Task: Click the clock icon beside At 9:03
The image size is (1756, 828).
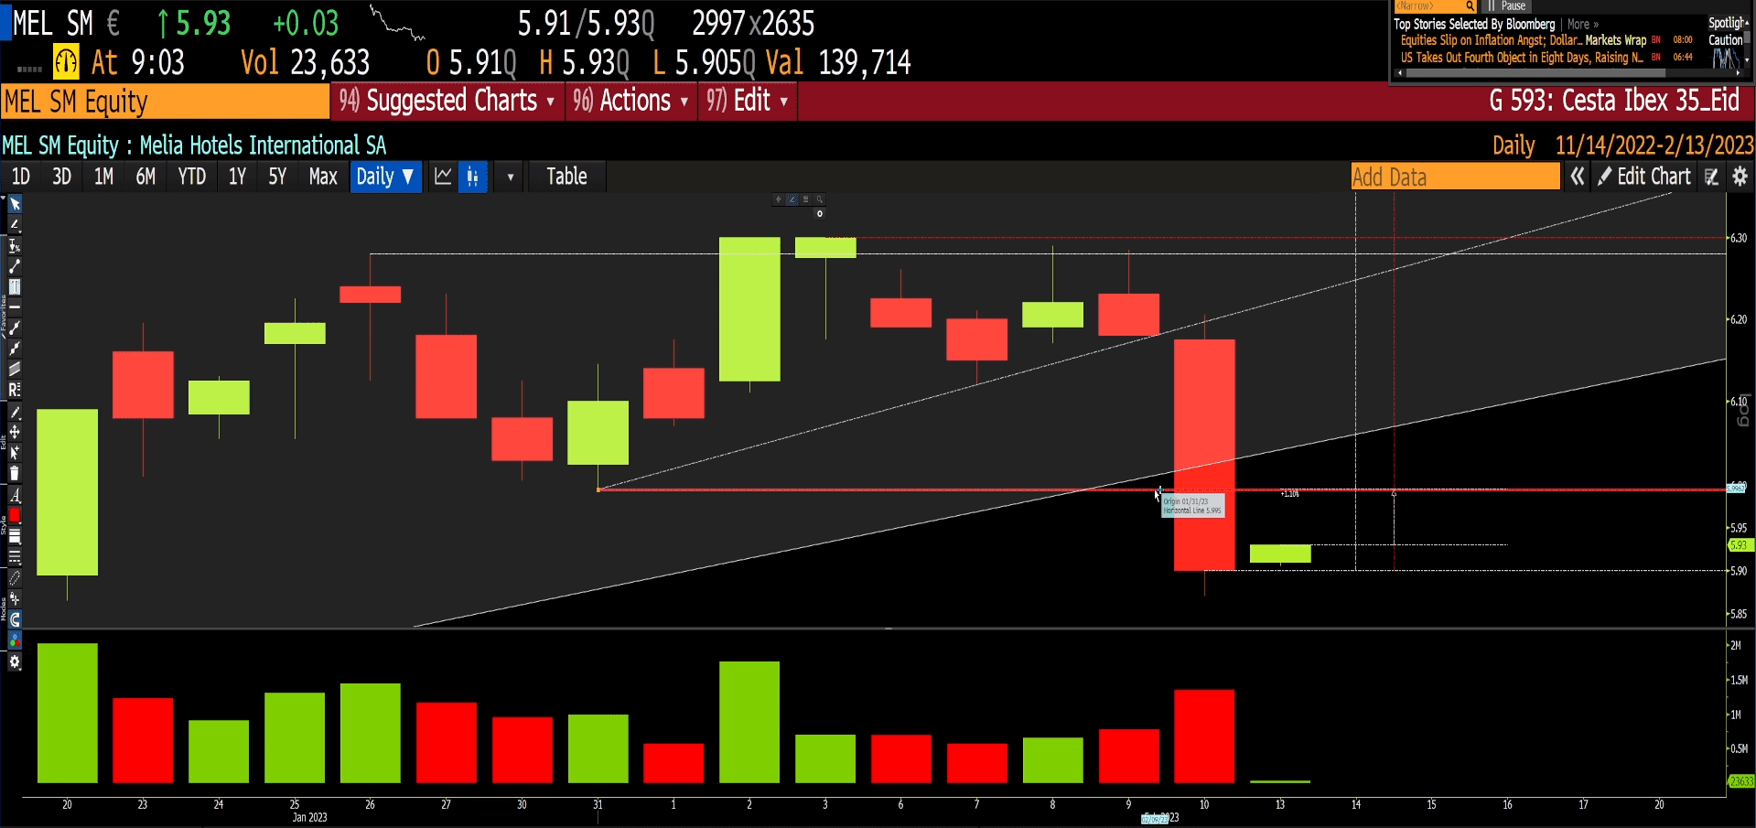Action: [66, 61]
